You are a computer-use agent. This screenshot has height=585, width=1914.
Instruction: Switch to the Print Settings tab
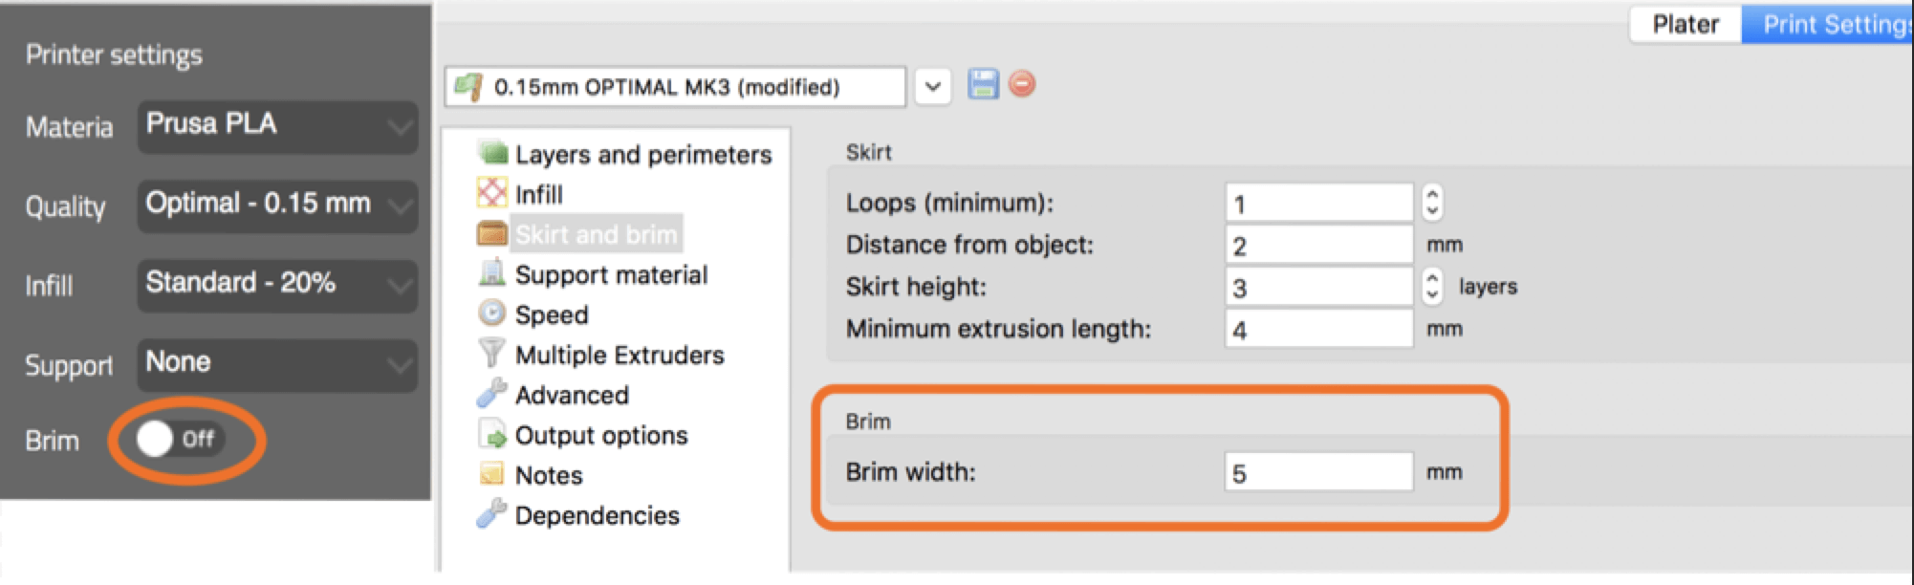pos(1828,24)
